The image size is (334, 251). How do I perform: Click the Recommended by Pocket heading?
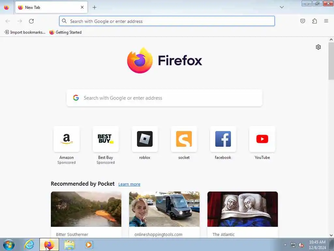tap(83, 184)
